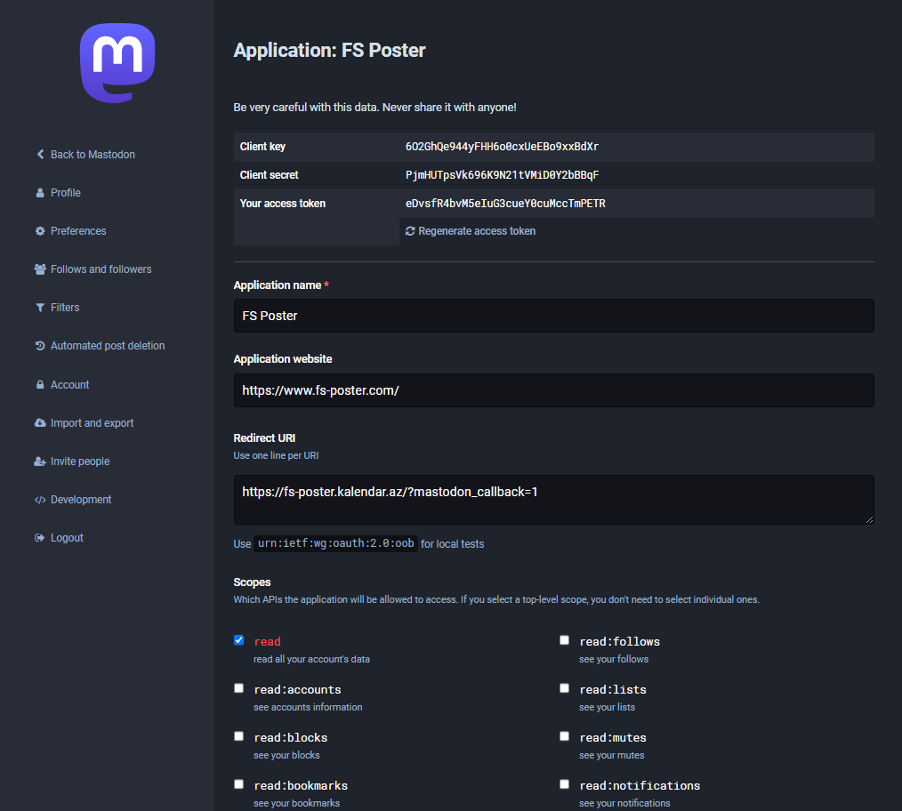The width and height of the screenshot is (902, 811).
Task: Click the Import and export cloud icon
Action: click(40, 422)
